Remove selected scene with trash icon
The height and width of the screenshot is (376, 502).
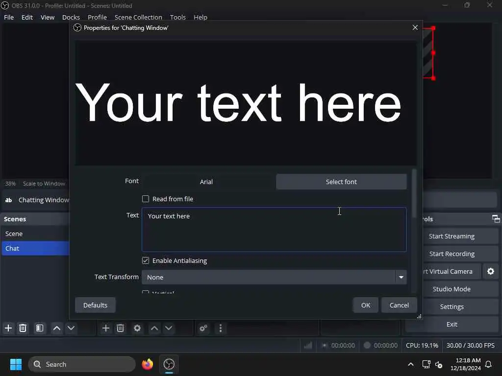click(x=23, y=328)
